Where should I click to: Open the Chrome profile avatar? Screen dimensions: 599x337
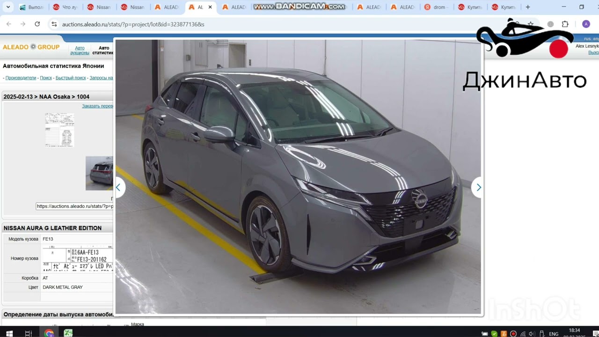[586, 24]
